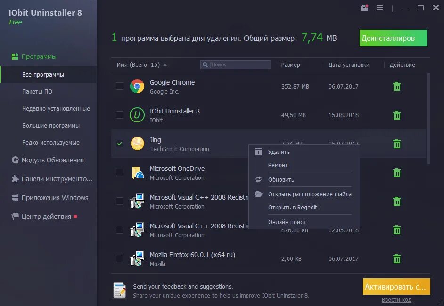Click the 2,00 KB size value
Image resolution: width=444 pixels, height=306 pixels.
(x=291, y=259)
